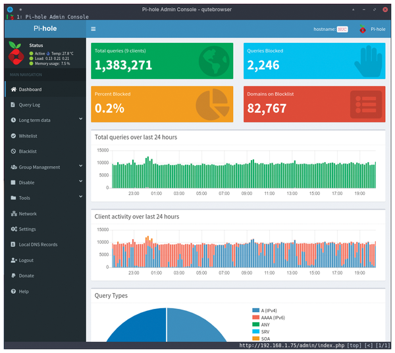Expand the Group Management submenu chevron
395x353 pixels.
click(x=80, y=165)
